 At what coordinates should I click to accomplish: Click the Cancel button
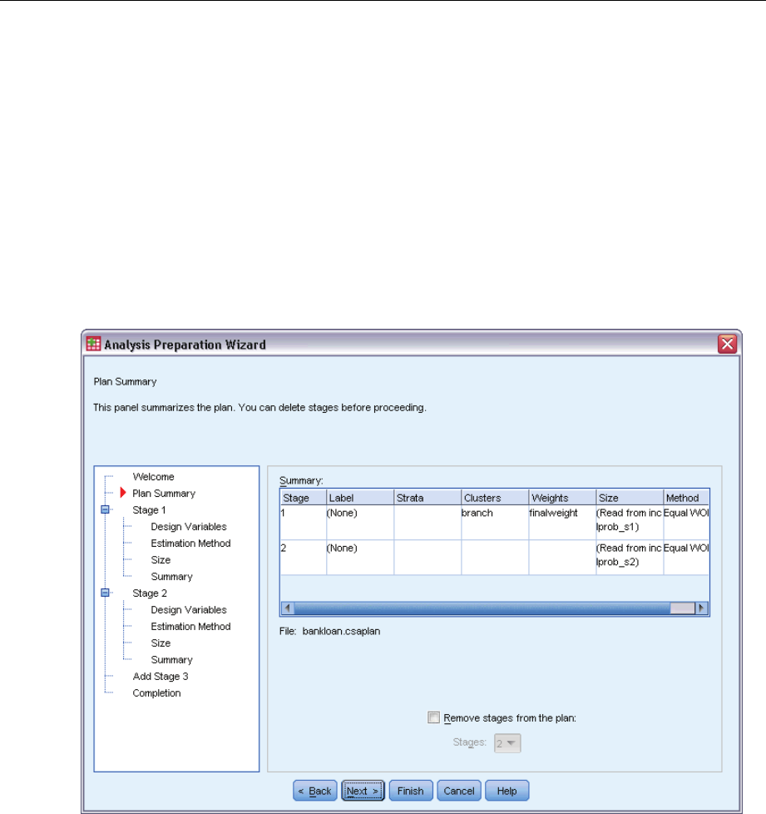(x=459, y=791)
